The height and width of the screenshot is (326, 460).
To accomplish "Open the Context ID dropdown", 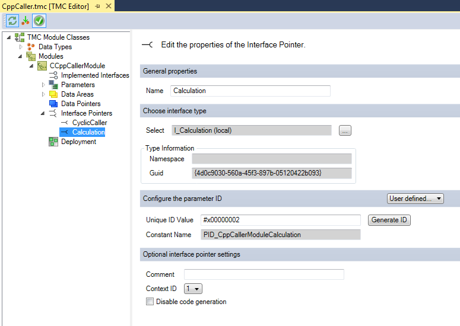I will [x=193, y=289].
